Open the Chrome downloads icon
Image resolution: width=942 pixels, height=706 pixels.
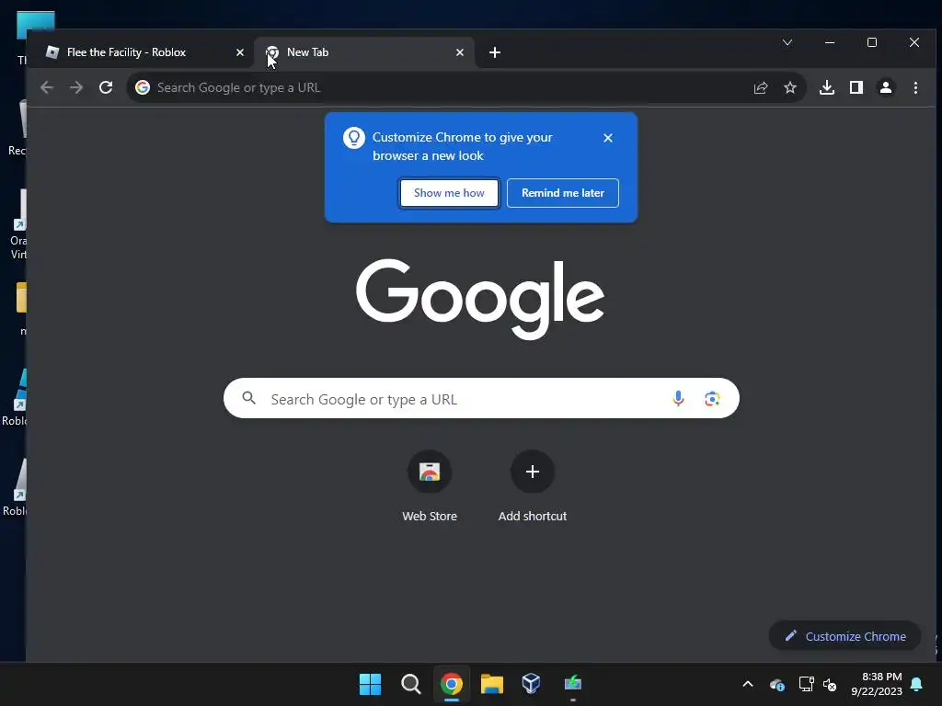(x=827, y=87)
